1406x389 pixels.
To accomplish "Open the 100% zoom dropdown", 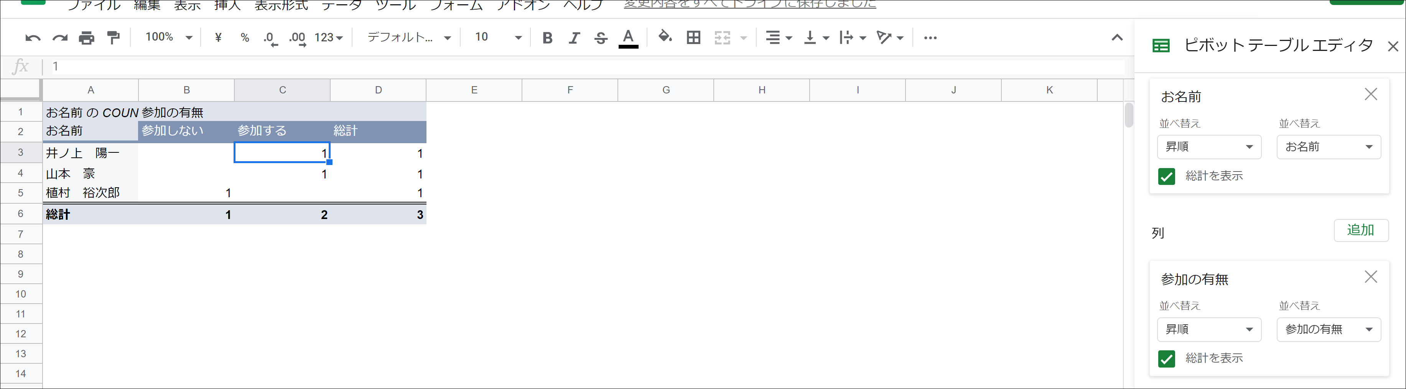I will point(169,37).
